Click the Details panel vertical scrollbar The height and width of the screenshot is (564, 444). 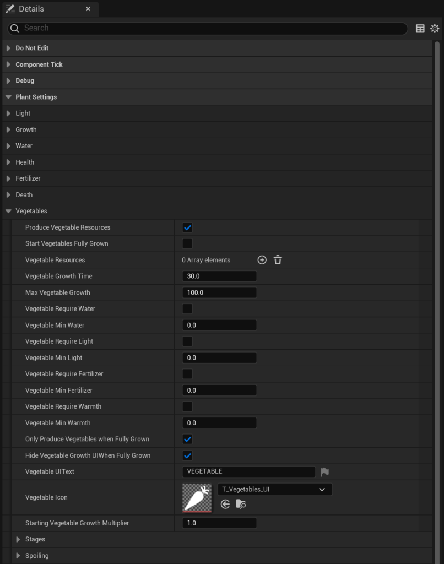[x=437, y=302]
